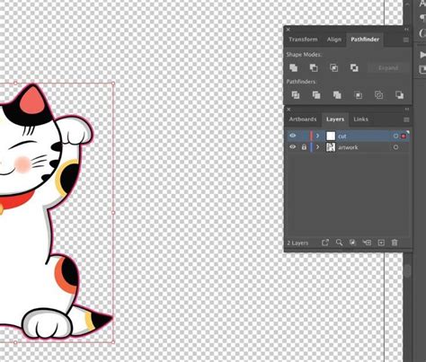Select the cut layer name
Viewport: 426px width, 362px height.
coord(342,137)
